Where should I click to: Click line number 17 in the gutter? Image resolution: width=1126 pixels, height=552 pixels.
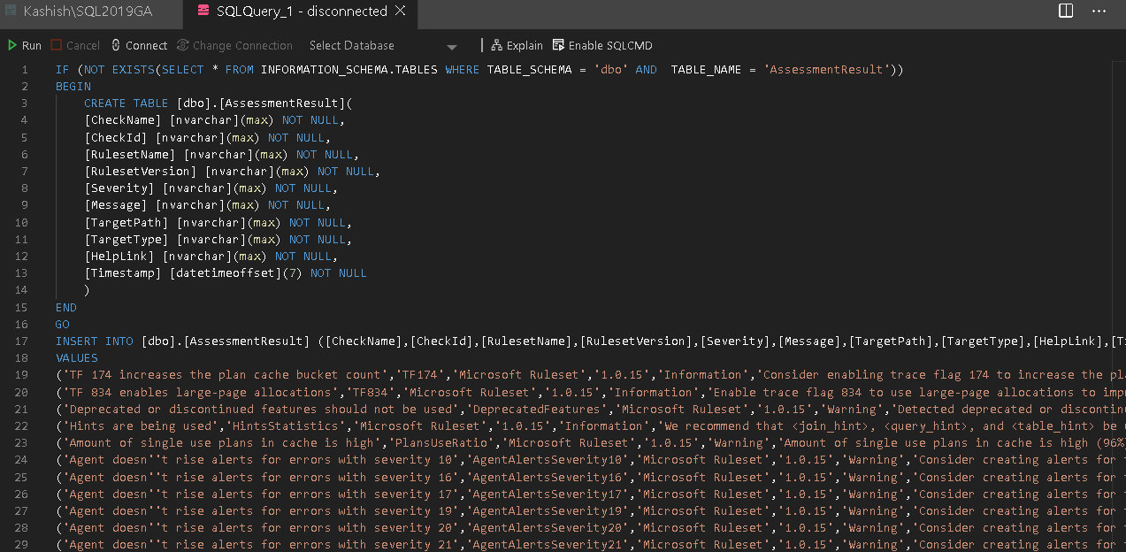click(22, 341)
